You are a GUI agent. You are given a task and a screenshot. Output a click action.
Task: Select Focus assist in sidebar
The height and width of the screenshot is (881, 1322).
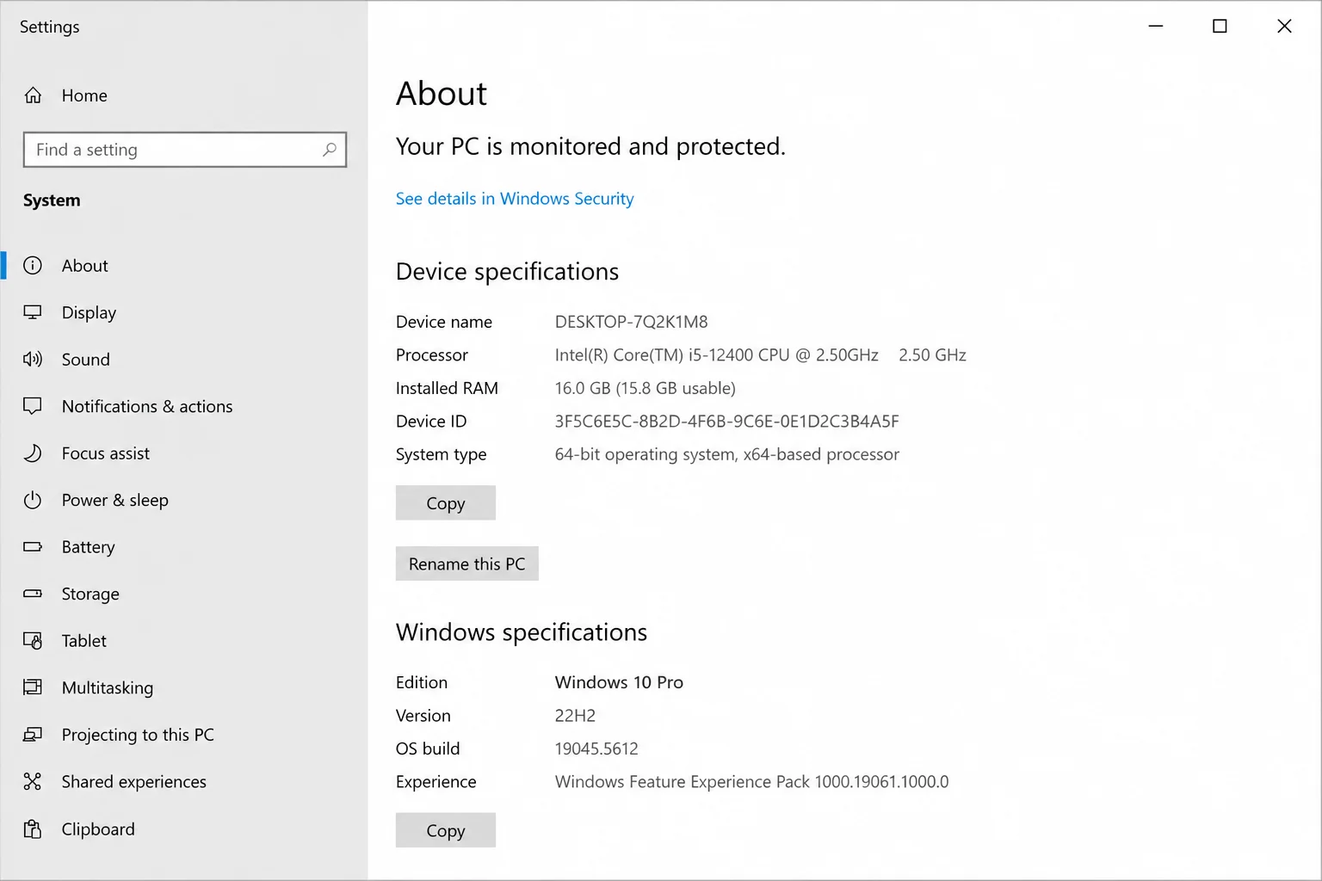point(106,453)
